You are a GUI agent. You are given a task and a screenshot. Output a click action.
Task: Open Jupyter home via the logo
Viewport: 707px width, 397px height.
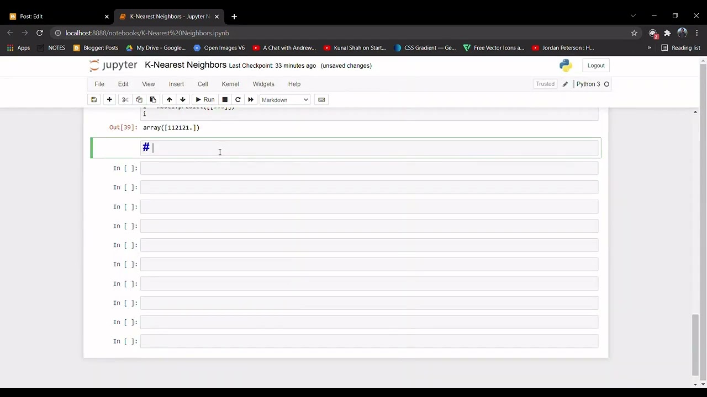[x=113, y=66]
